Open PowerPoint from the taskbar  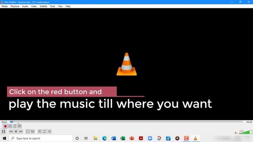click(132, 138)
